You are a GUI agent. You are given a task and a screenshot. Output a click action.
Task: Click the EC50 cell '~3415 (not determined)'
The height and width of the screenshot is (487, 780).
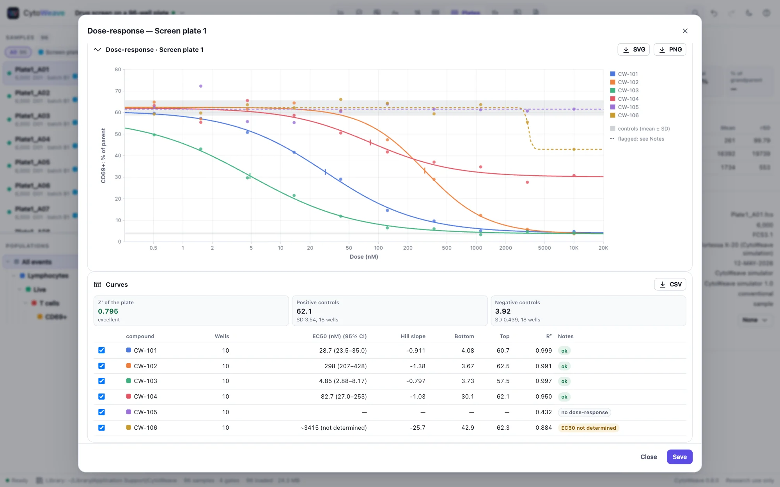pos(333,428)
